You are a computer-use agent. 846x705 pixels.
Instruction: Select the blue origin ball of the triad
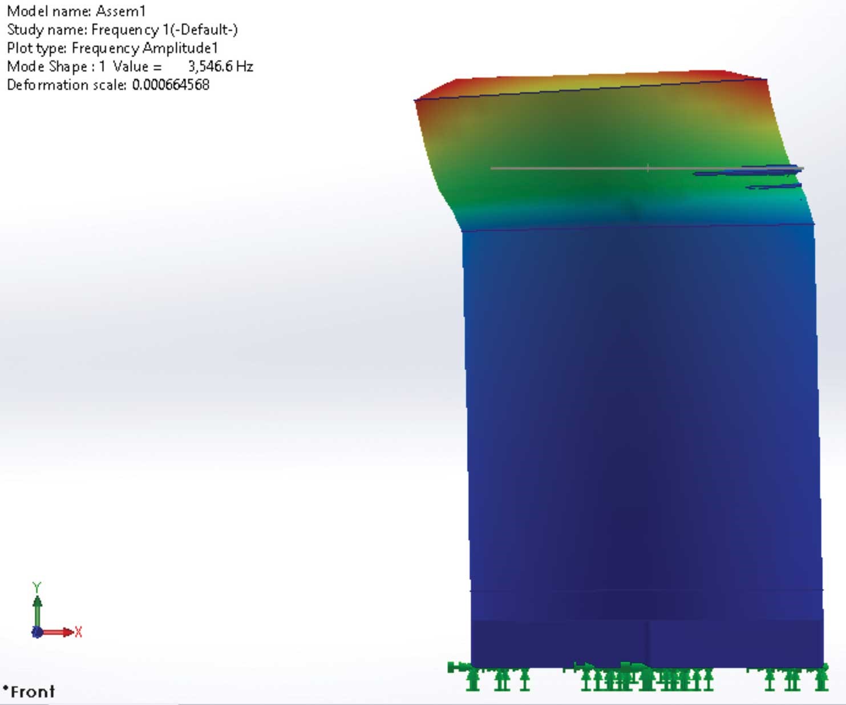tap(37, 633)
